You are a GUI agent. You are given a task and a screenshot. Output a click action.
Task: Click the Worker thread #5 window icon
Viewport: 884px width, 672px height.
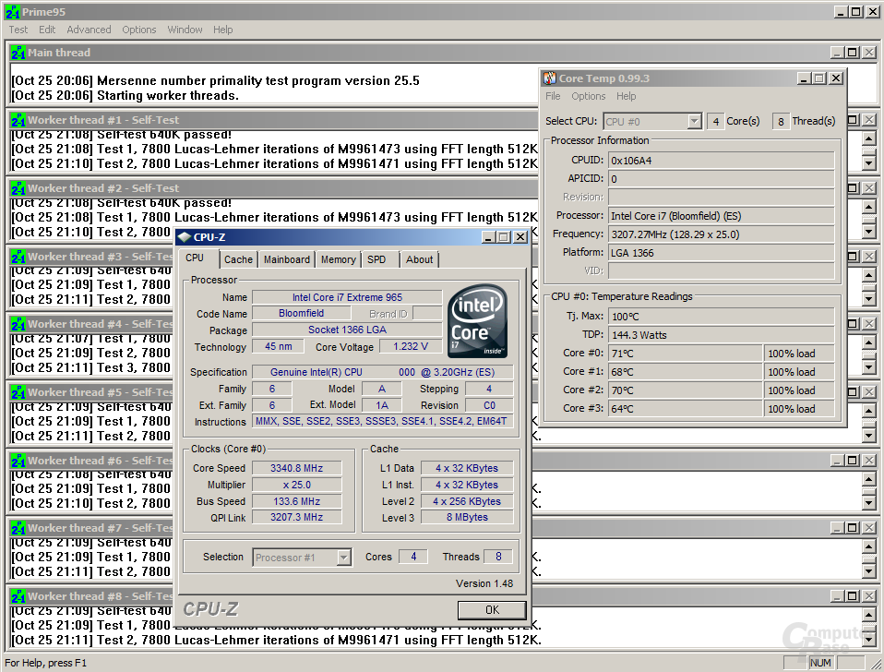pyautogui.click(x=18, y=392)
